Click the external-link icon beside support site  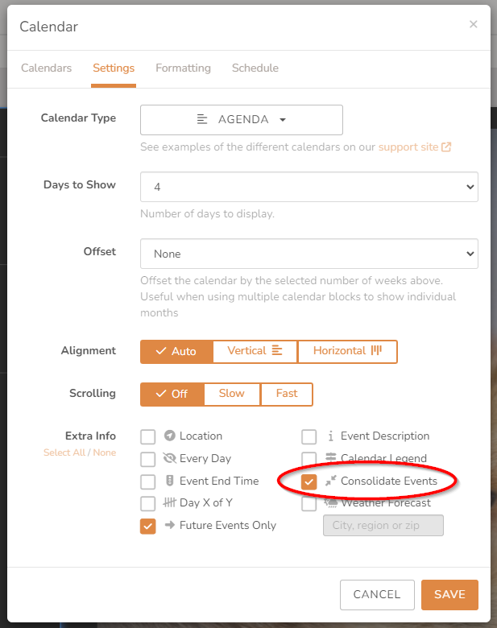(446, 147)
